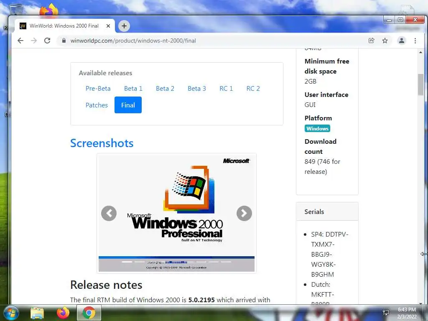Show the previous screenshot in carousel

[109, 213]
